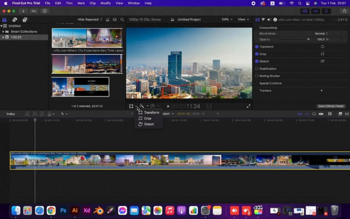Click the append clip edit icon
The height and width of the screenshot is (219, 350).
point(42,114)
